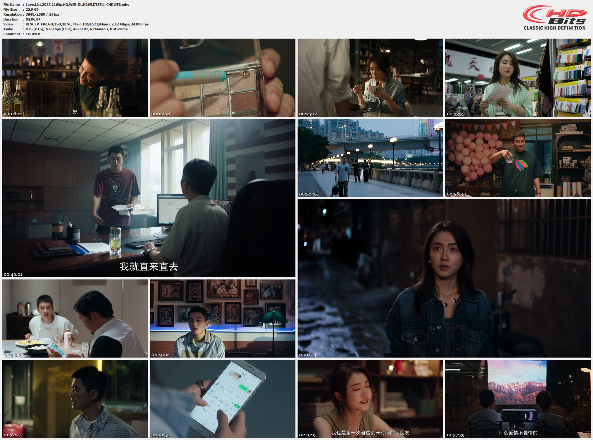Click the 01:07:14 timestamp label

click(x=308, y=355)
